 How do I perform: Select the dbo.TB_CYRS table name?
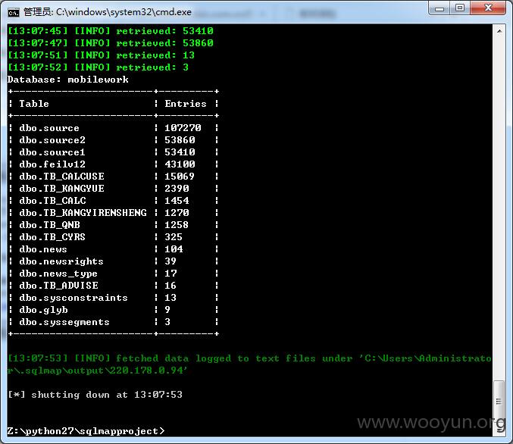52,237
